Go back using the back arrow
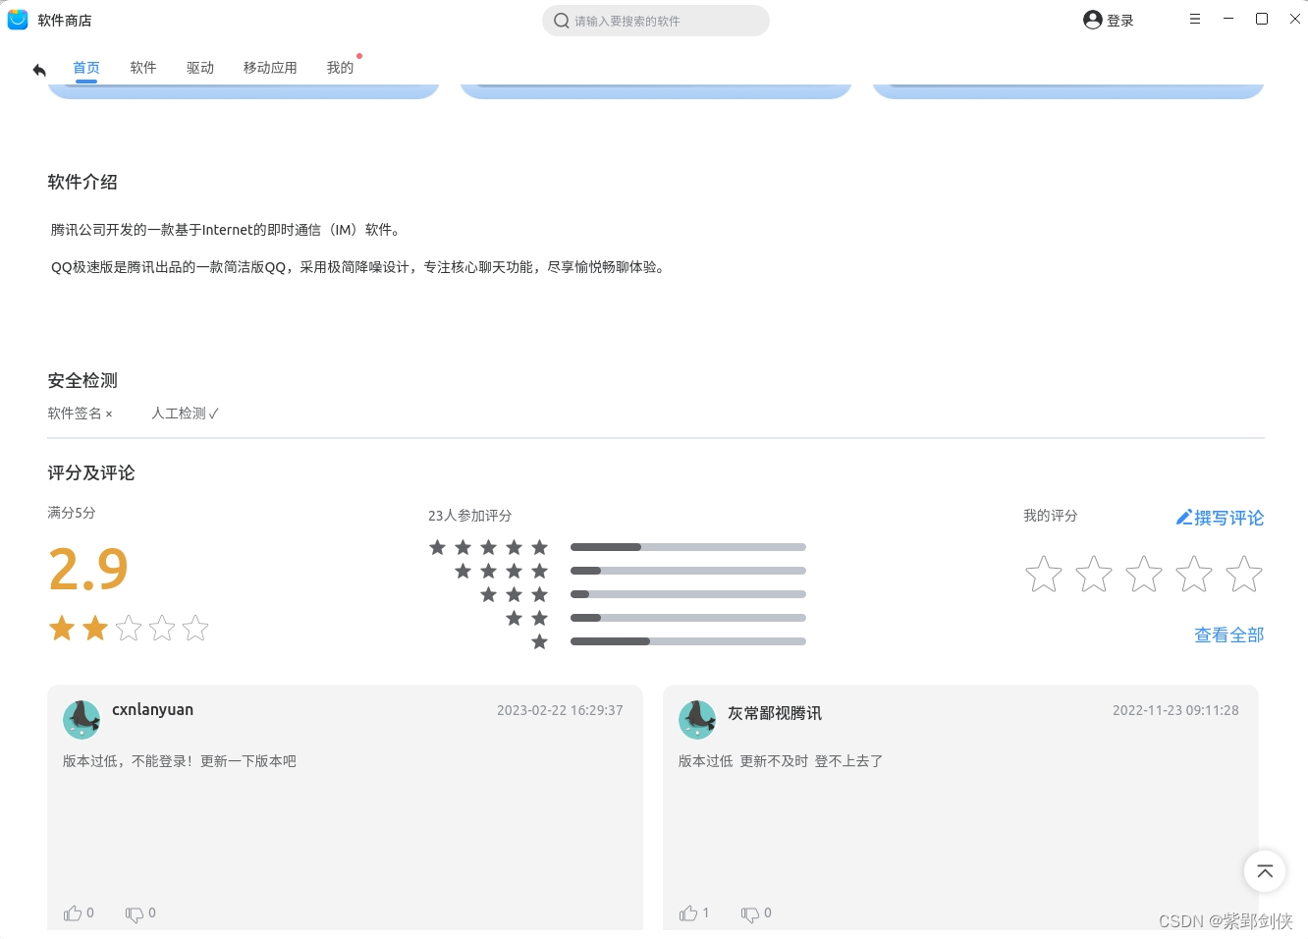The height and width of the screenshot is (939, 1308). tap(39, 70)
